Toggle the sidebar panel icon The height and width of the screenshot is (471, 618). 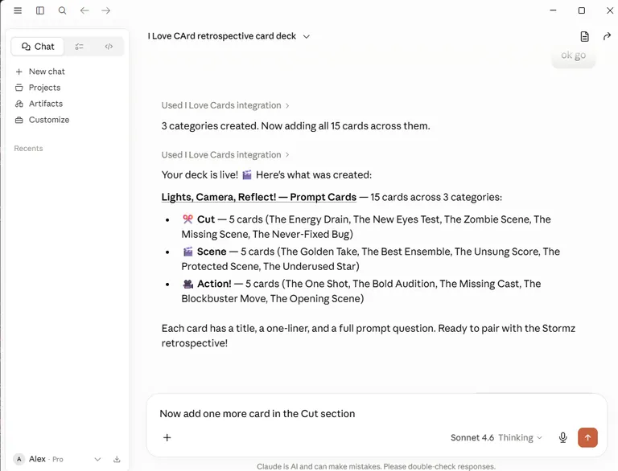coord(40,10)
